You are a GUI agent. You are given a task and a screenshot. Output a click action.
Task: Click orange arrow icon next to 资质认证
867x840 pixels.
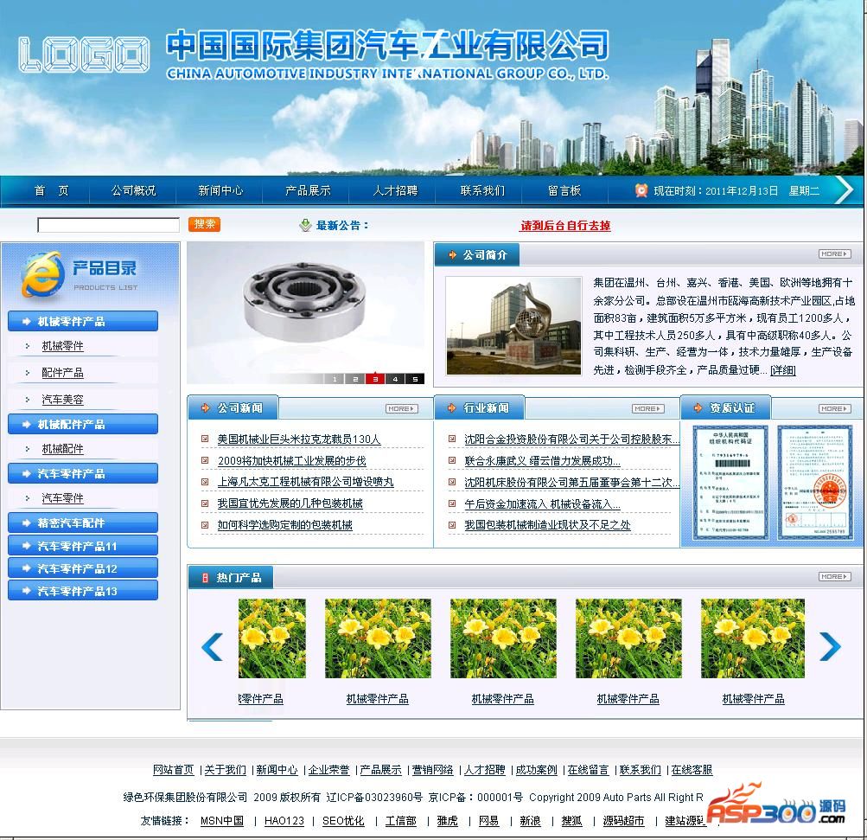(698, 407)
